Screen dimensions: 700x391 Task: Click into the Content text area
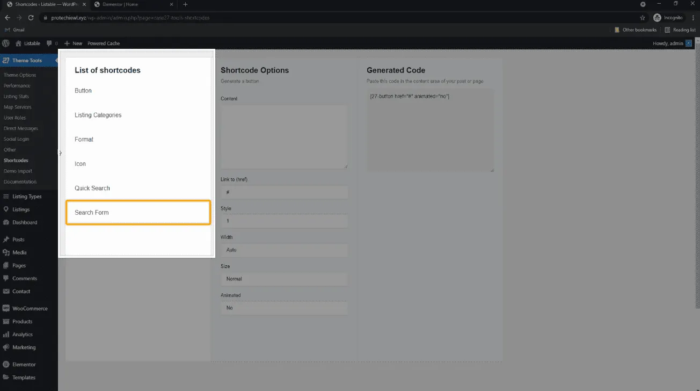[284, 137]
